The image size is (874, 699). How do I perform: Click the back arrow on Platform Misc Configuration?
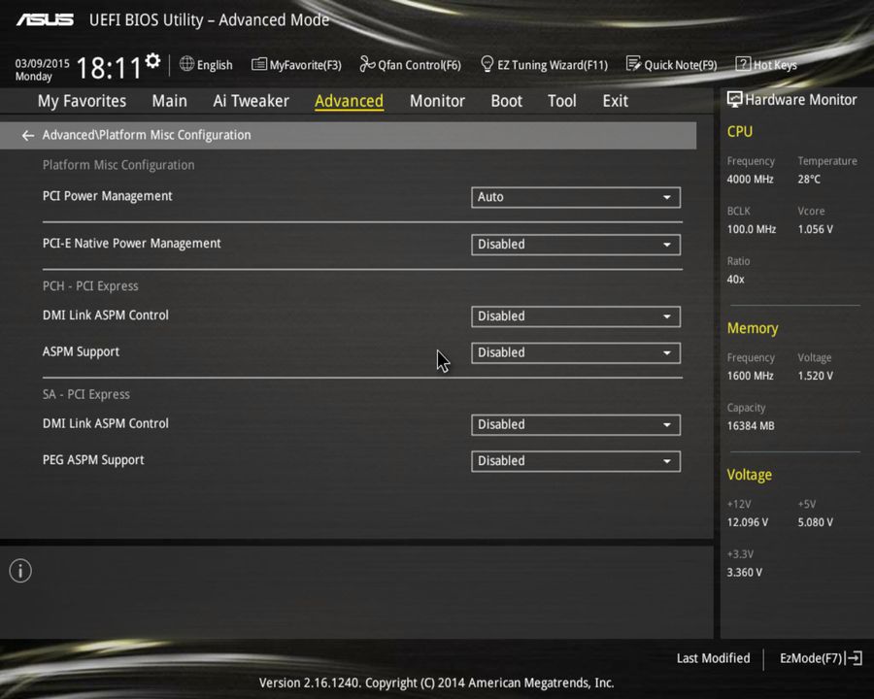coord(27,135)
